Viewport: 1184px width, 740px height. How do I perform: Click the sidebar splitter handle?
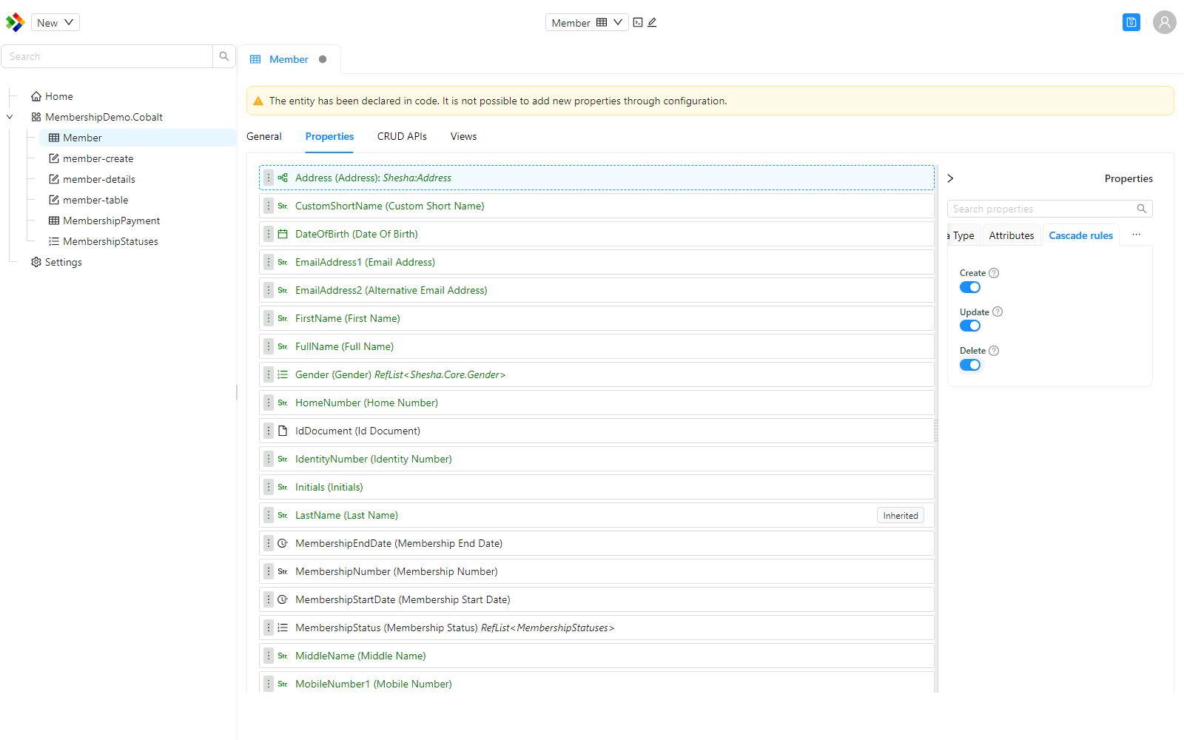pos(237,392)
